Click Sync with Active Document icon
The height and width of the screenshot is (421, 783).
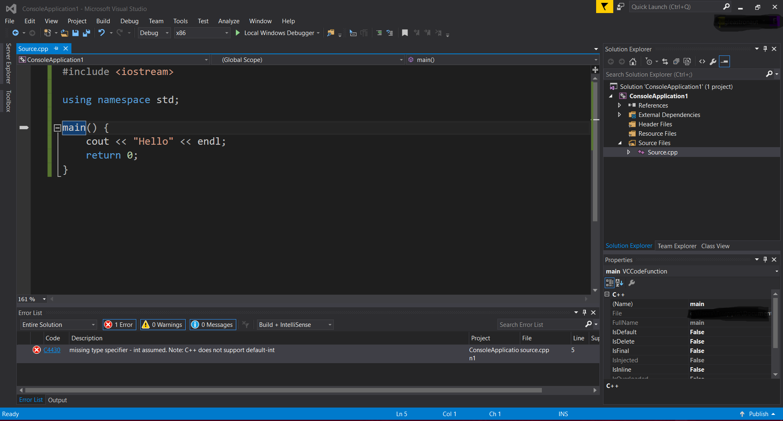tap(665, 62)
